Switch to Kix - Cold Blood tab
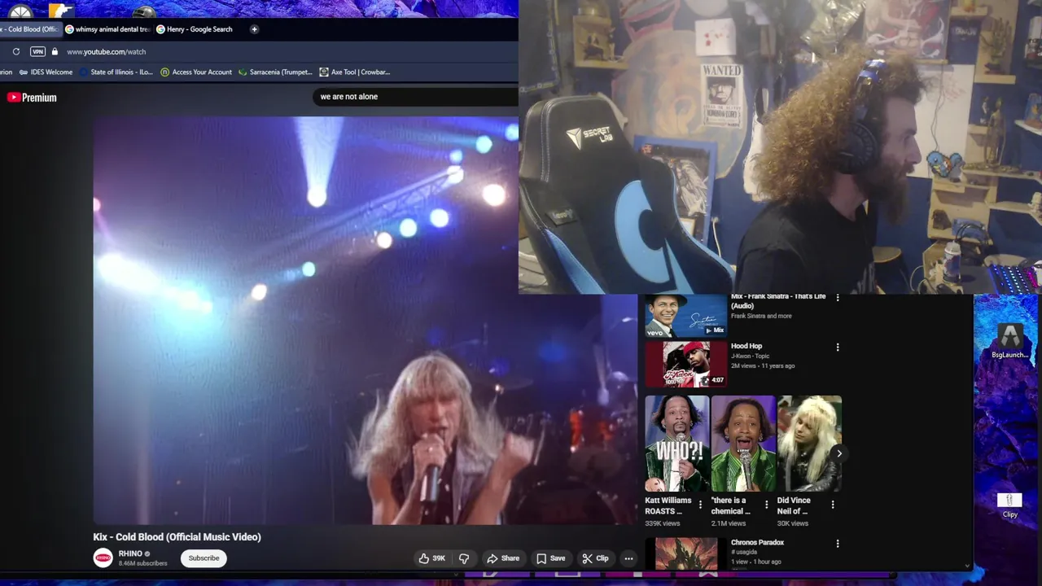The image size is (1042, 586). pyautogui.click(x=30, y=29)
